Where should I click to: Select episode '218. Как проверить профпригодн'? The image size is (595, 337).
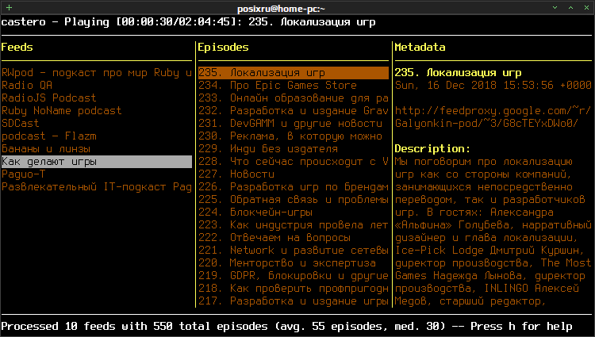294,289
